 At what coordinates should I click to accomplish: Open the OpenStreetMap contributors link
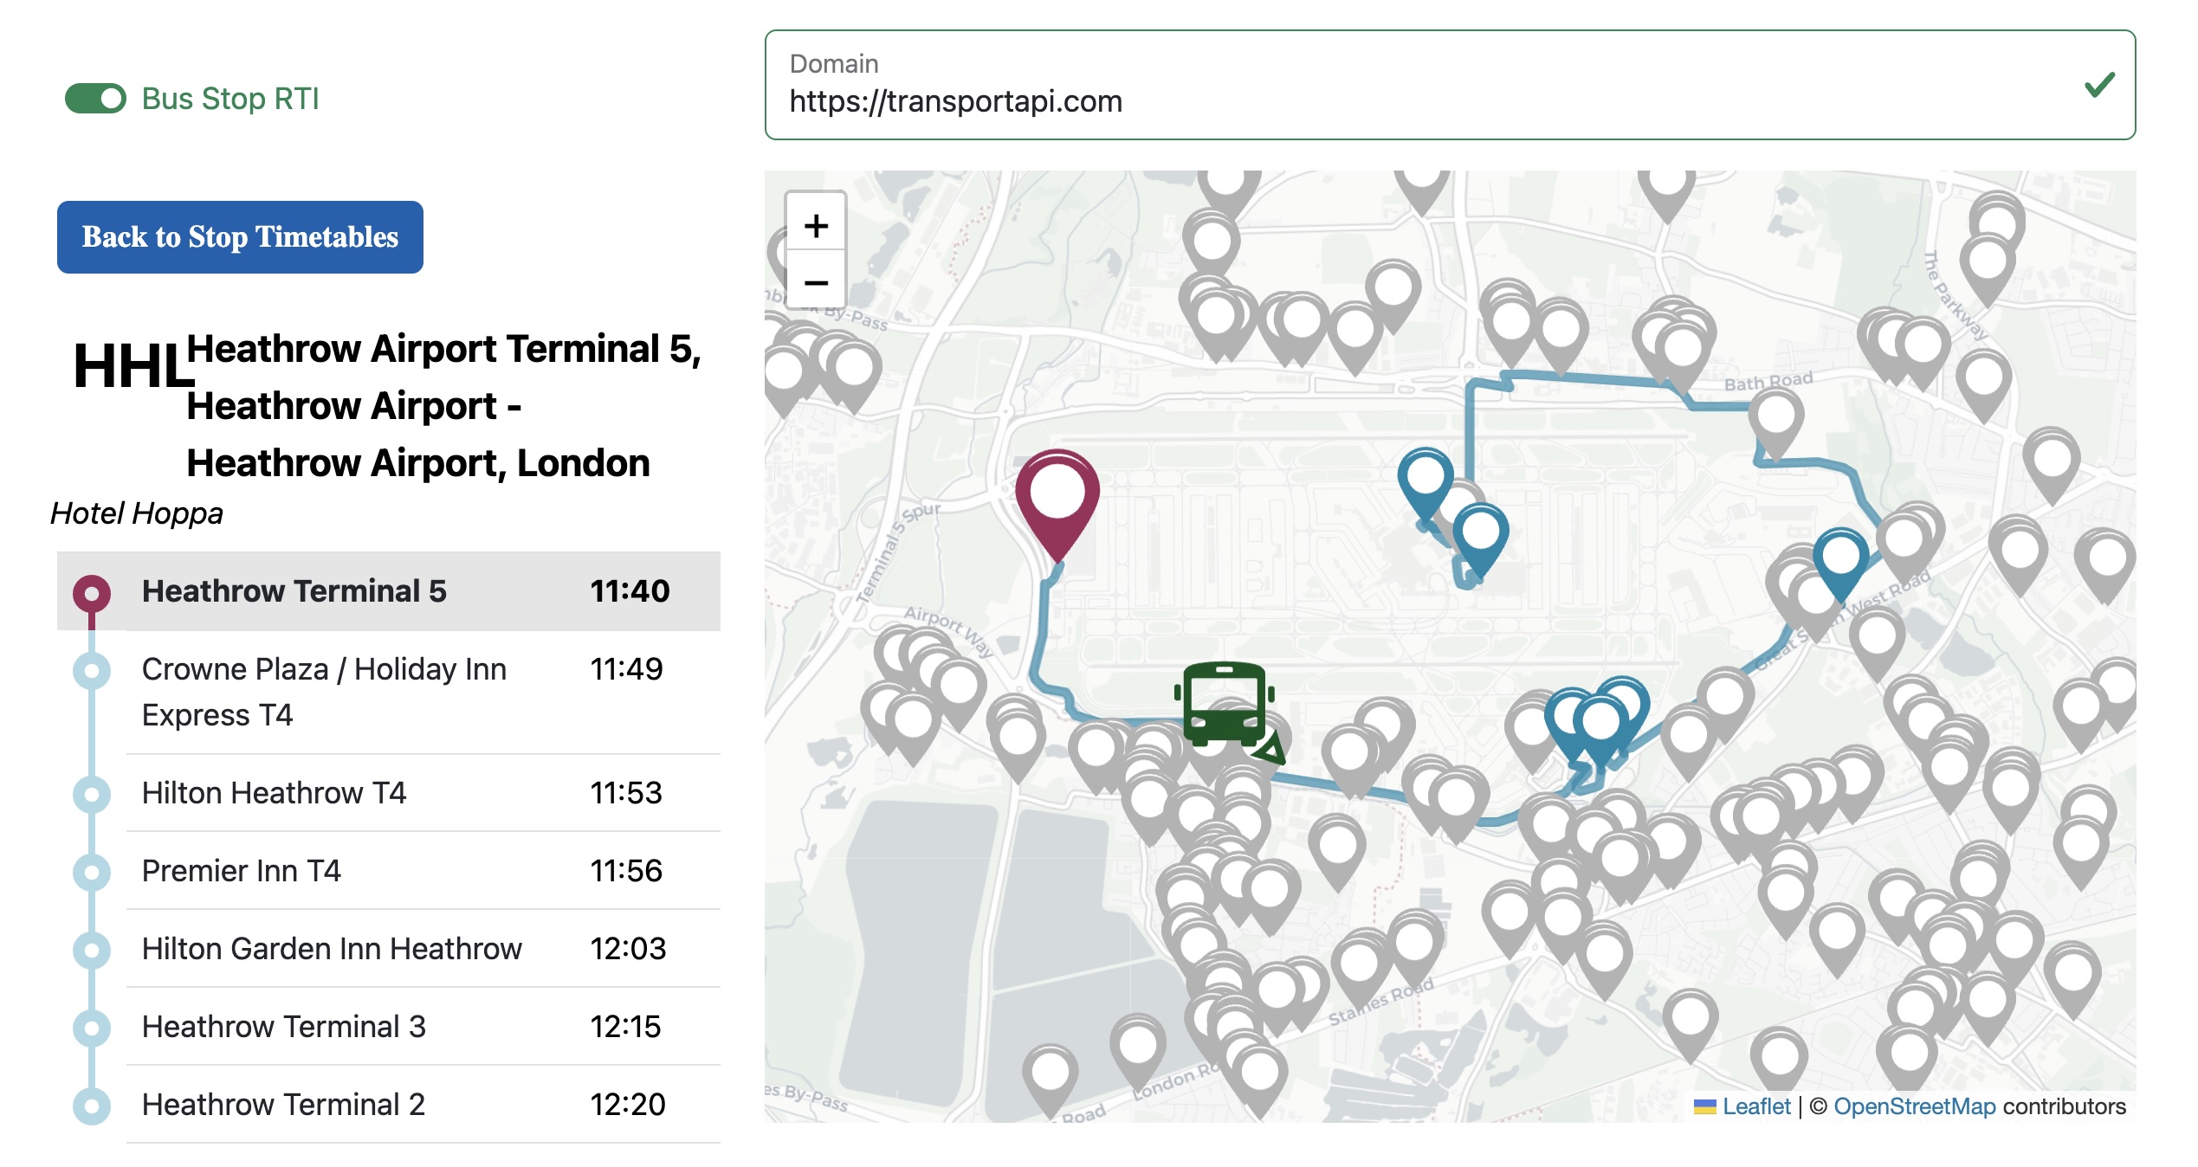[x=1914, y=1106]
